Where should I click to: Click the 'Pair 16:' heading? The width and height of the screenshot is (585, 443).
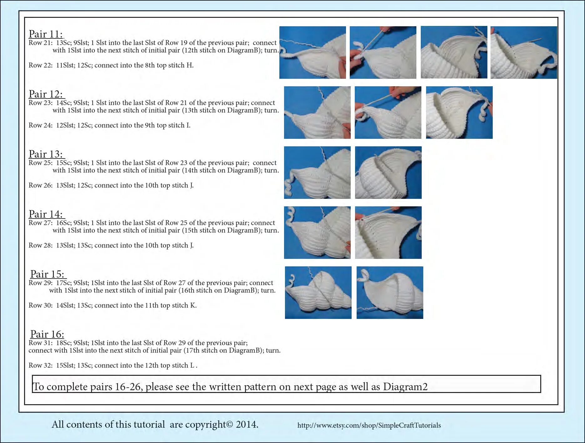click(47, 334)
